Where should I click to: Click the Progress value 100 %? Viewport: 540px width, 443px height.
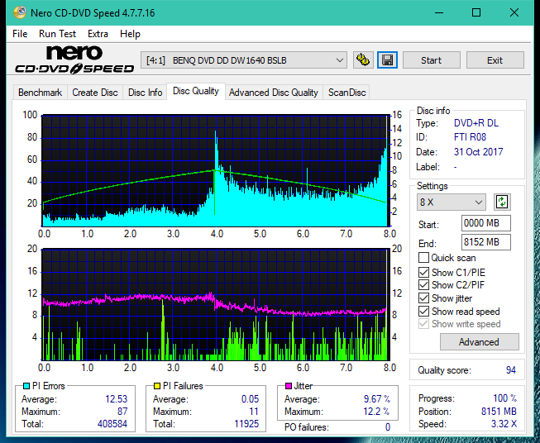(x=504, y=398)
